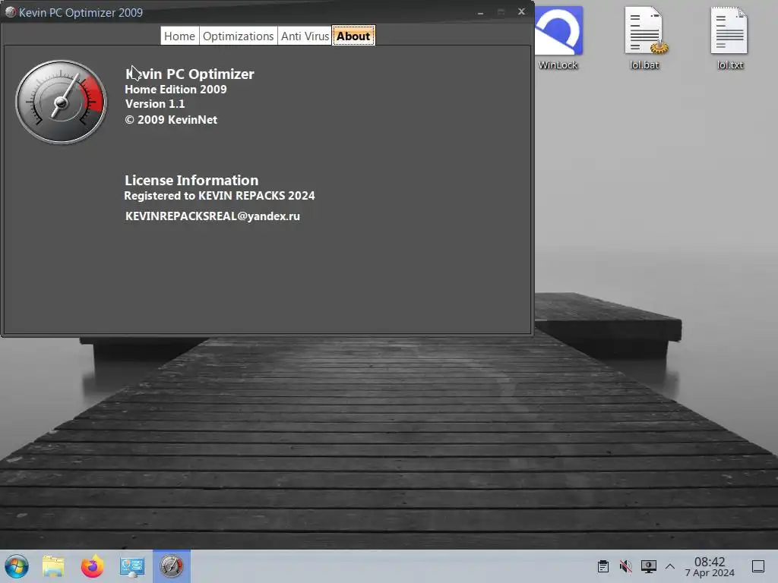778x583 pixels.
Task: Minimize the Kevin PC Optimizer window
Action: [480, 12]
